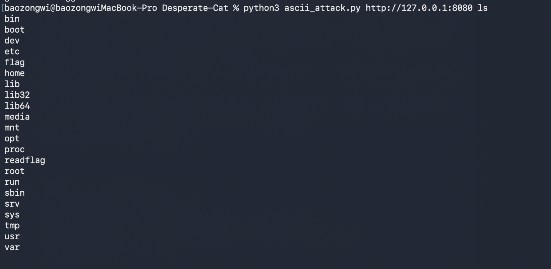This screenshot has height=269, width=551.
Task: Click the 'boot' directory entry
Action: pyautogui.click(x=15, y=29)
